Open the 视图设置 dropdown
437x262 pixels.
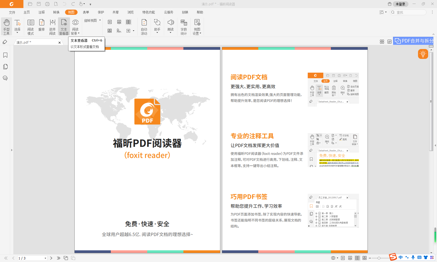197,26
